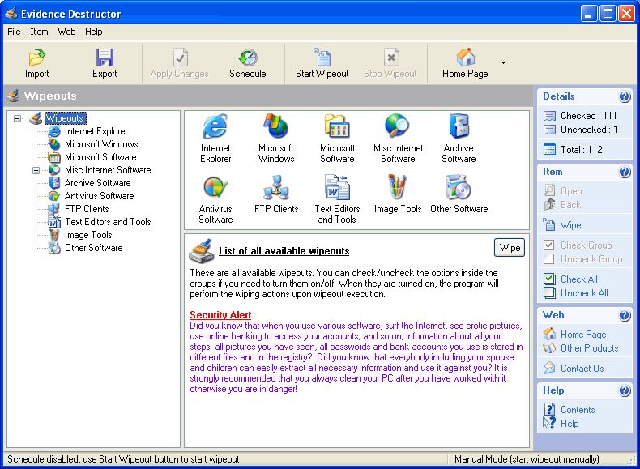This screenshot has height=469, width=640.
Task: Click the large Microsoft Software group icon
Action: (x=337, y=126)
